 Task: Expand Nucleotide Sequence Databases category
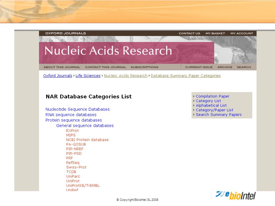click(x=78, y=109)
